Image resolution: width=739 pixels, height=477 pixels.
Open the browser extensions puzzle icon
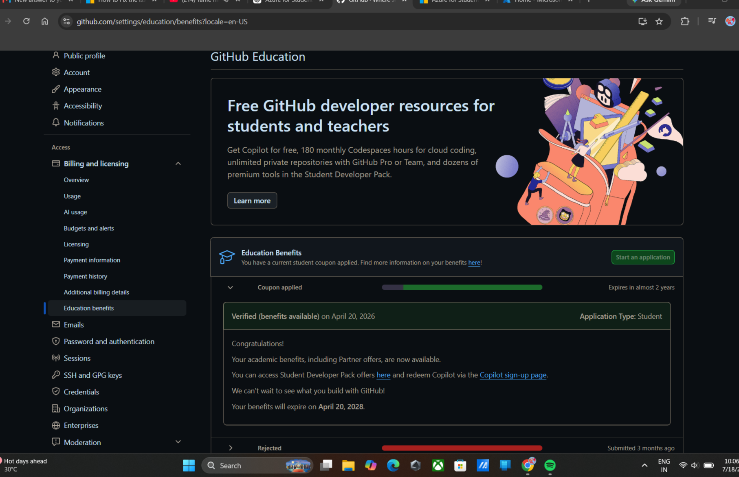point(685,21)
